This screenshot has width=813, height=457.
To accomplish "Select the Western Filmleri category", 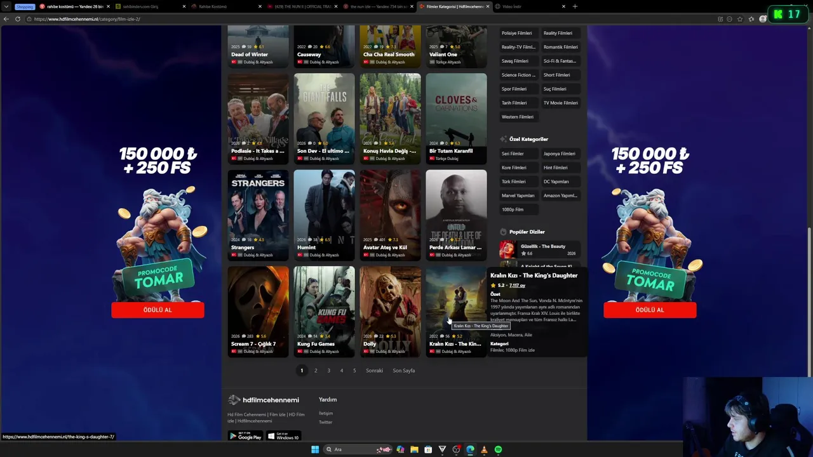I will [518, 117].
